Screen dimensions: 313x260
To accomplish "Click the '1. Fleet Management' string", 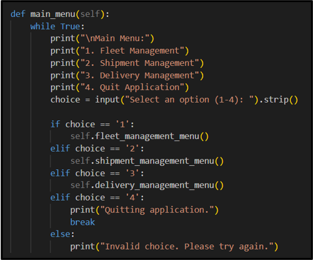I will click(133, 51).
